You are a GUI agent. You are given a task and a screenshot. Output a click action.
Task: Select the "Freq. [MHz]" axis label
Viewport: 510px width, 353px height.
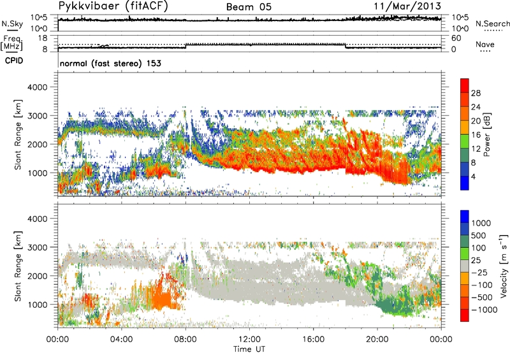pos(11,43)
